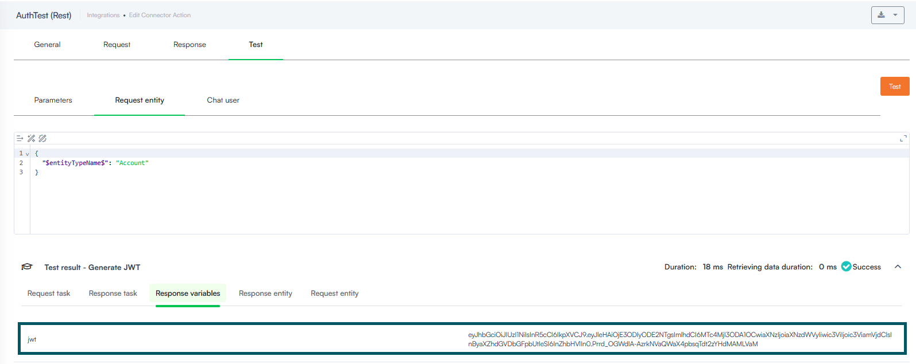Switch to the Chat user sub-tab

[x=223, y=100]
